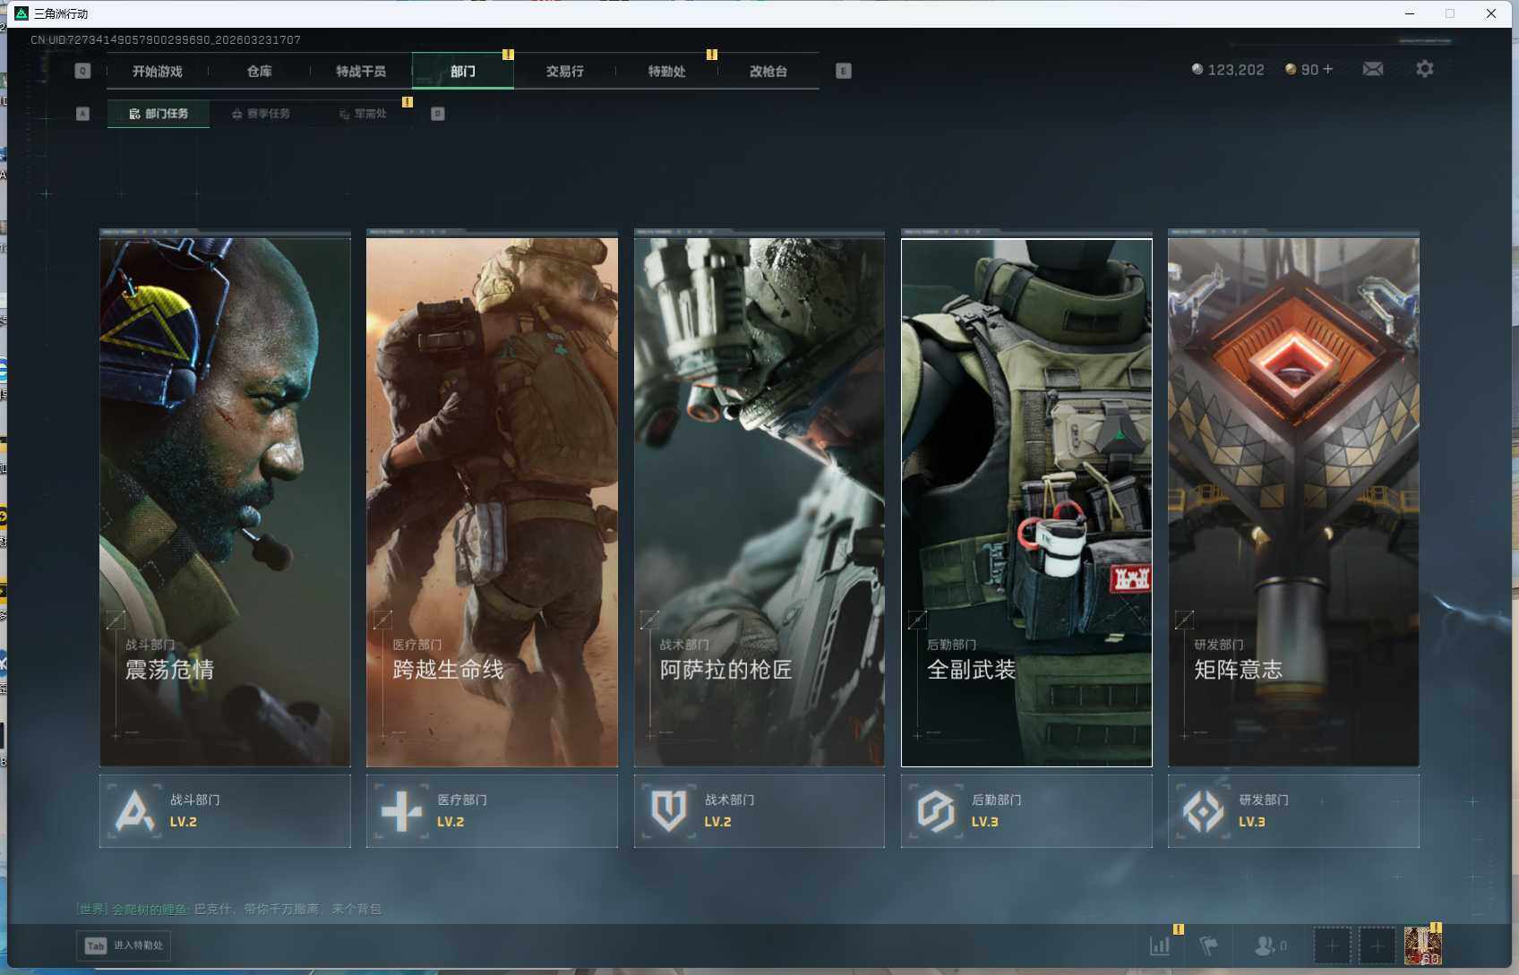Open the 全副武装 logistics department card

click(1026, 501)
